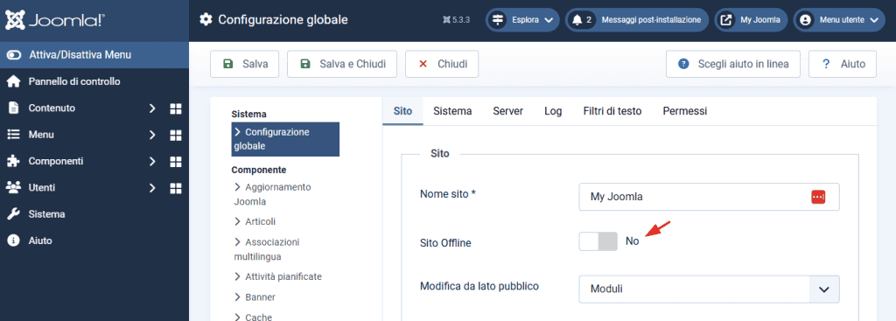
Task: Open Pannello di controllo from the sidebar
Action: [74, 81]
